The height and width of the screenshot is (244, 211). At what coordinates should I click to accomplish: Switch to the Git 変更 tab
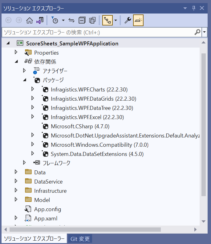(80, 239)
